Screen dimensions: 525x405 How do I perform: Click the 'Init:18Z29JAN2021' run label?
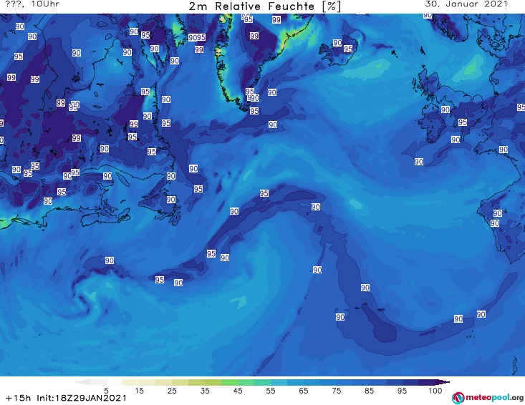pos(82,398)
